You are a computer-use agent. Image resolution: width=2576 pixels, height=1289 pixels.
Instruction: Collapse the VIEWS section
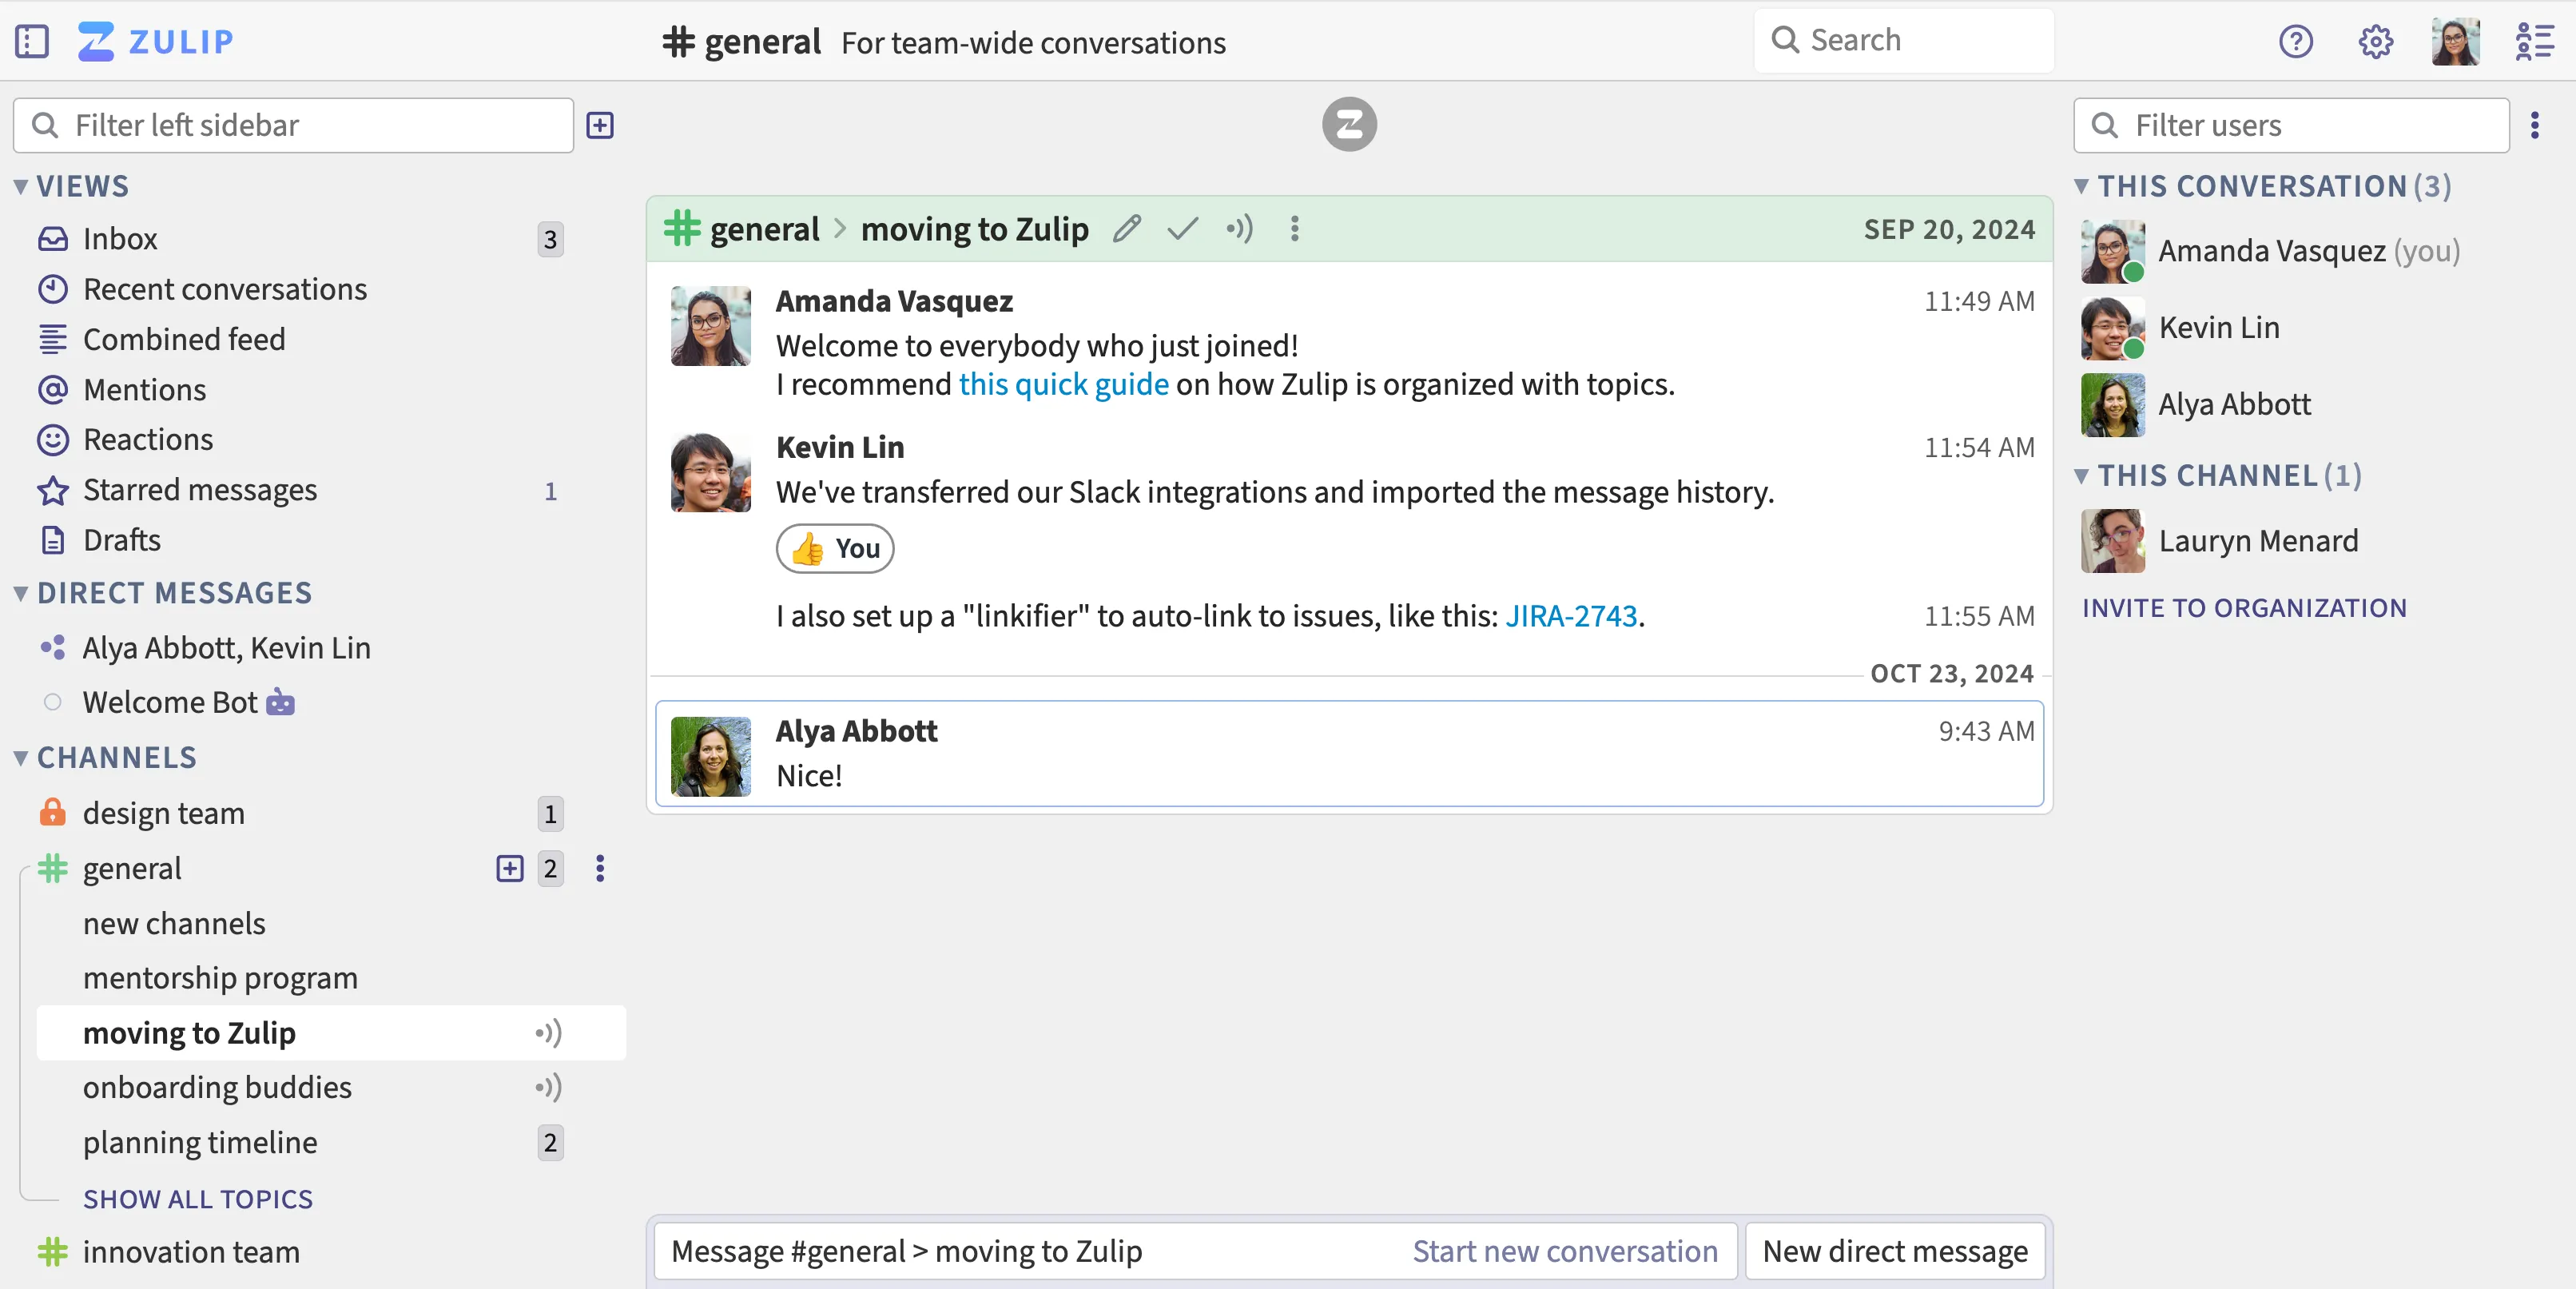click(20, 187)
